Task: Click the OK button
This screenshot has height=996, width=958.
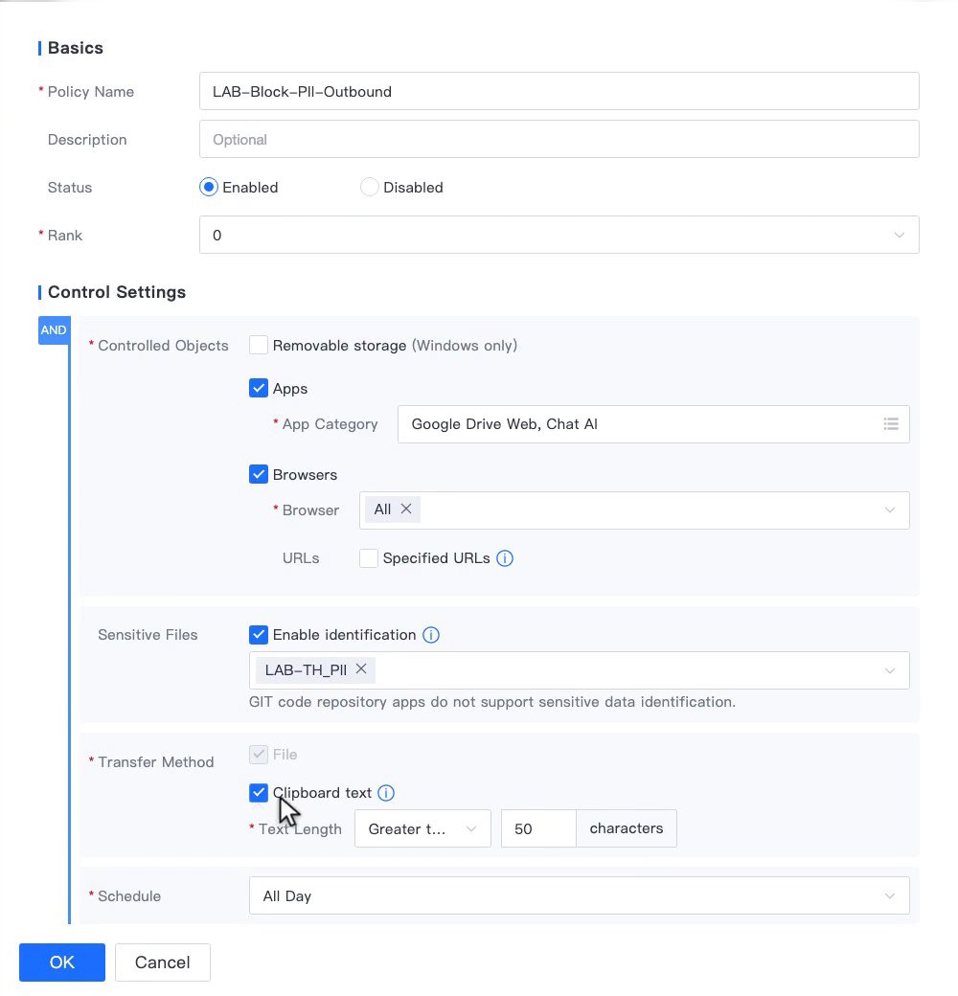Action: point(62,962)
